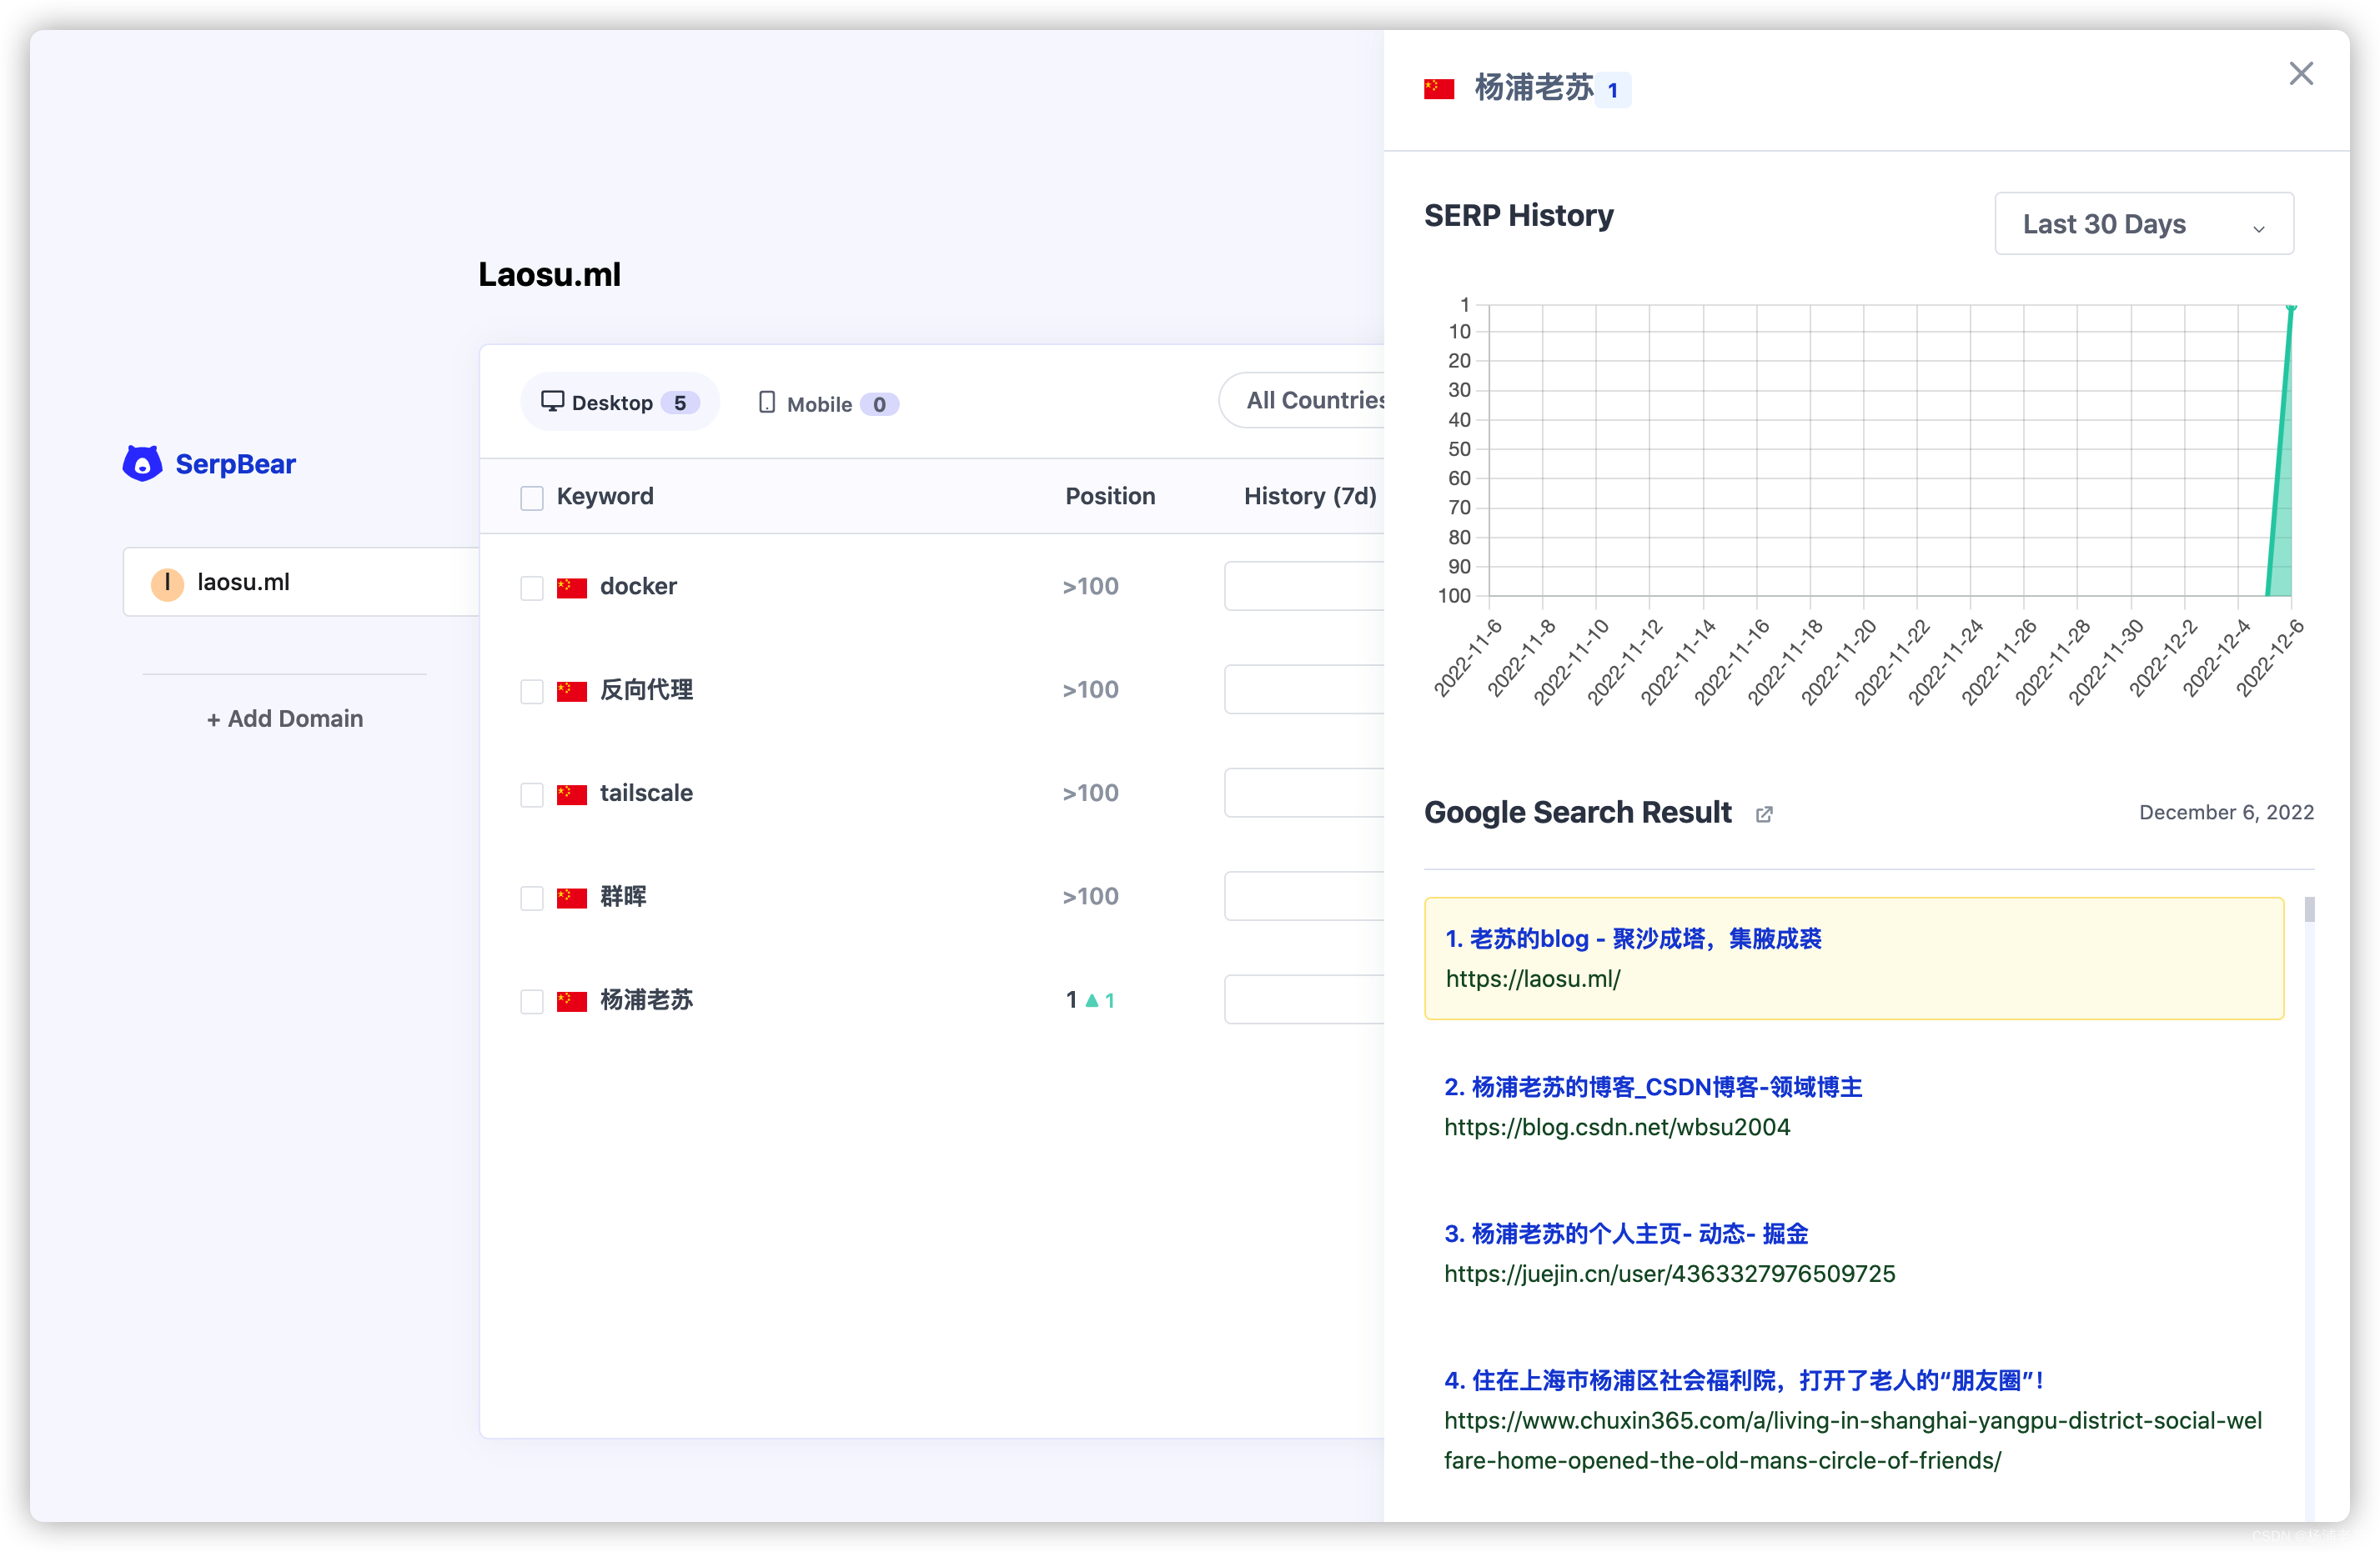Click green up arrow position change indicator
The height and width of the screenshot is (1552, 2380).
[x=1092, y=1000]
